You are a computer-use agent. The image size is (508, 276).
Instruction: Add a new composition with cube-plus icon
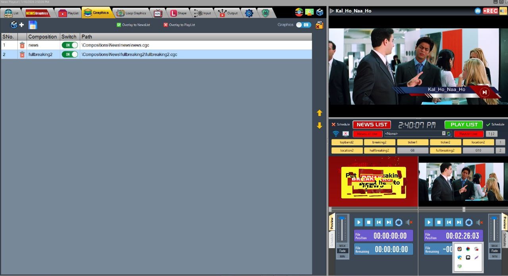coord(17,25)
